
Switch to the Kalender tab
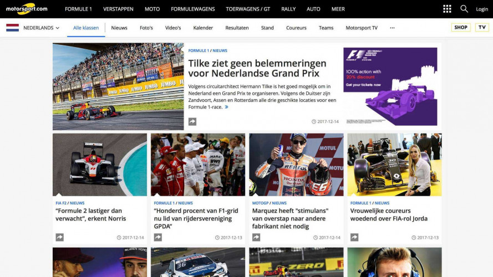tap(203, 28)
